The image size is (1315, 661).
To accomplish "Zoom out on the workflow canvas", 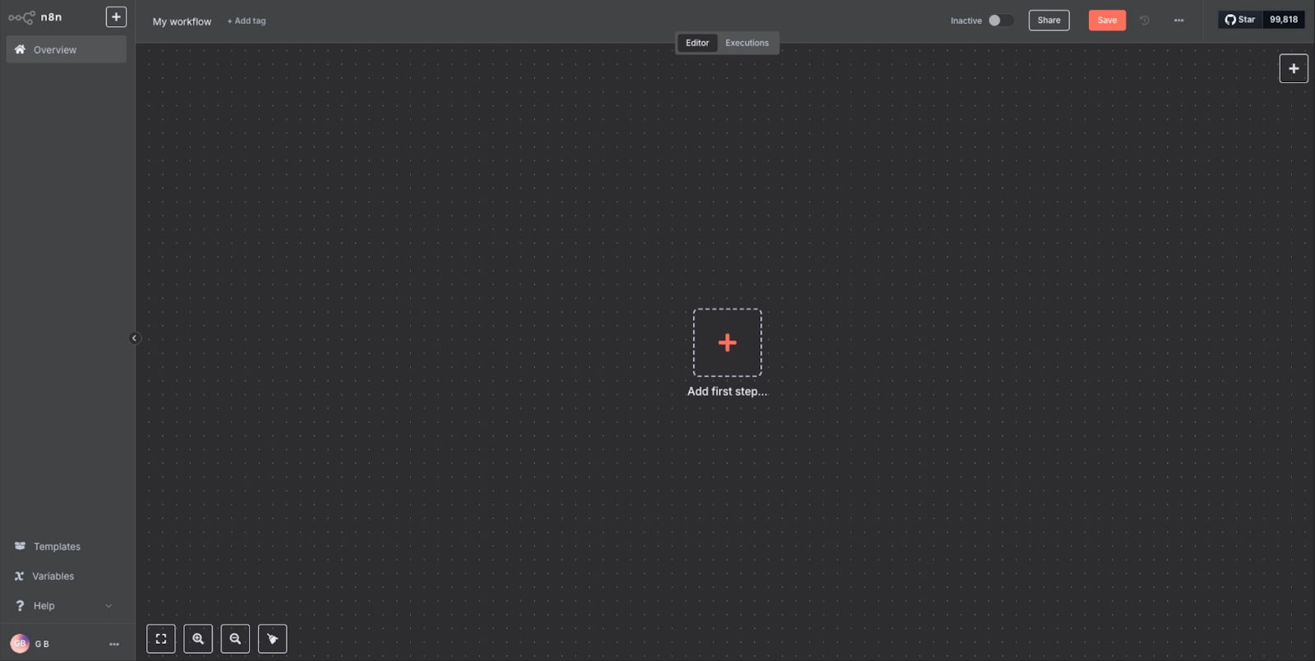I will point(235,639).
